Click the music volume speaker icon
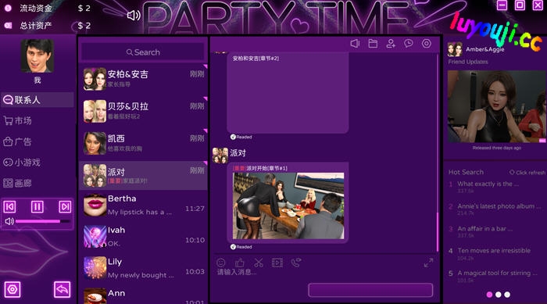 [x=9, y=221]
